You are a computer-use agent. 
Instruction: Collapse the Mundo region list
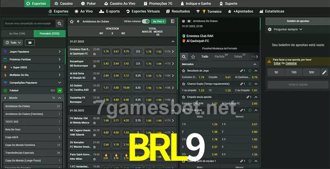tap(59, 98)
